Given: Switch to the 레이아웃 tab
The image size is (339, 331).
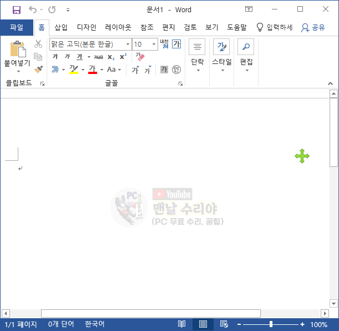Looking at the screenshot, I should (x=118, y=27).
